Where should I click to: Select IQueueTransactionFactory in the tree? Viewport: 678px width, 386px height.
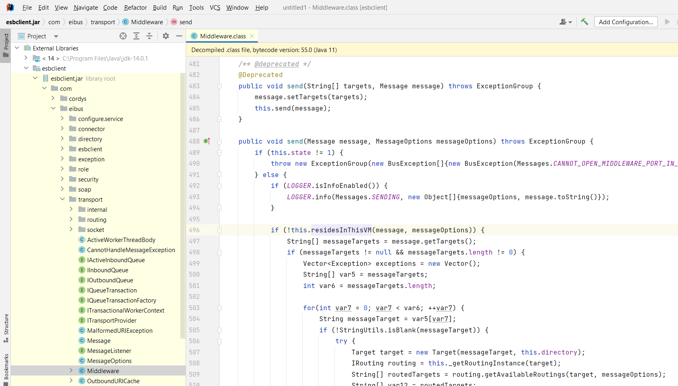click(x=121, y=300)
